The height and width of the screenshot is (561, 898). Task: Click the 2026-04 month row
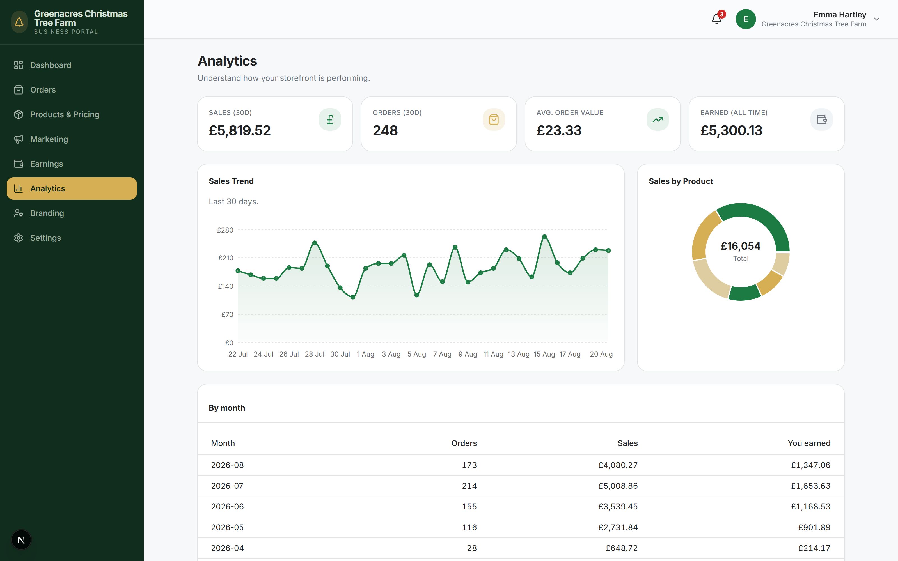[x=521, y=548]
